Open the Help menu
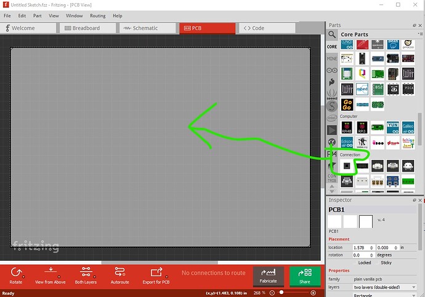 pyautogui.click(x=118, y=16)
